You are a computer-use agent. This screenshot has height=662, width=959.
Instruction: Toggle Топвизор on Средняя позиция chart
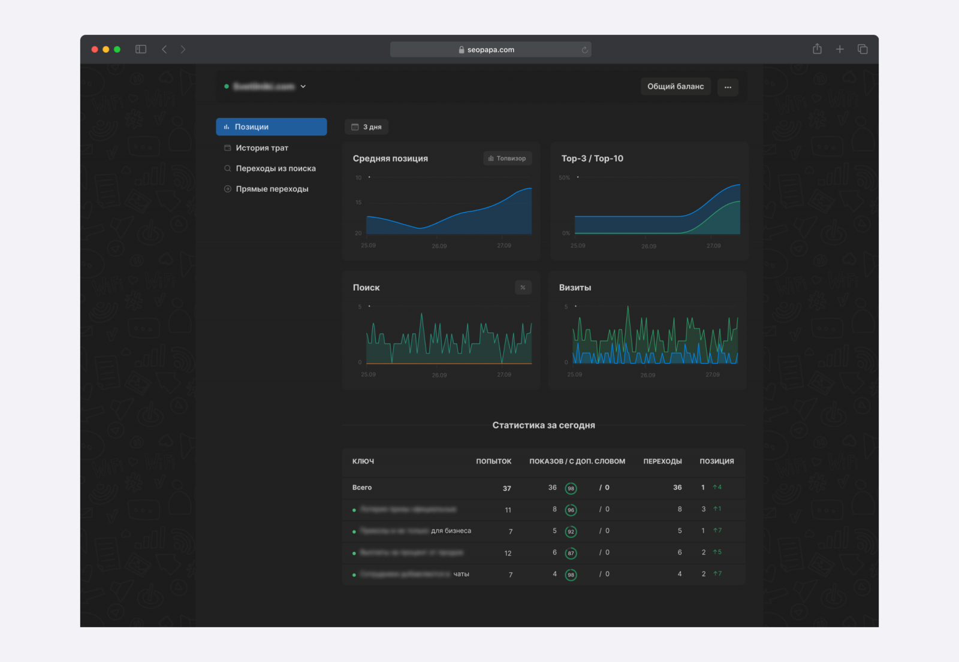point(507,158)
